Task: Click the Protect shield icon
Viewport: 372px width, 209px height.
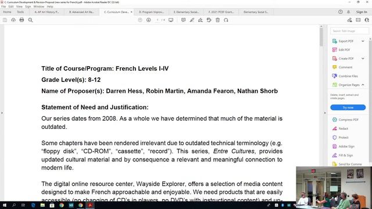Action: pos(335,138)
